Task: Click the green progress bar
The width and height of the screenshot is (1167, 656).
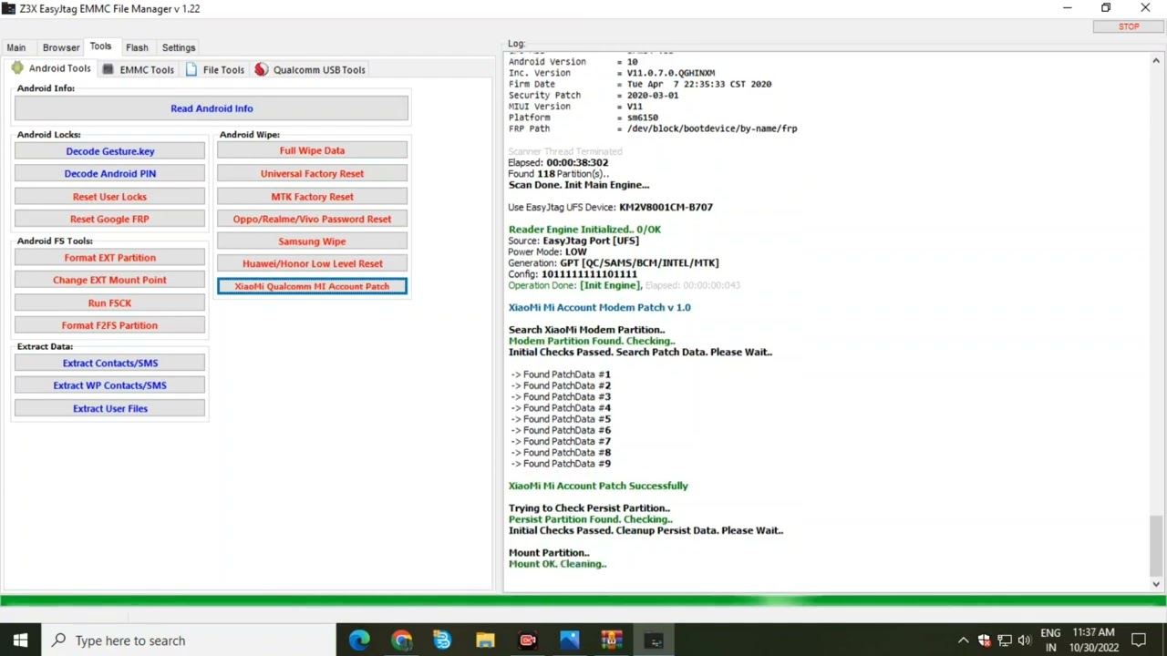Action: [x=583, y=600]
